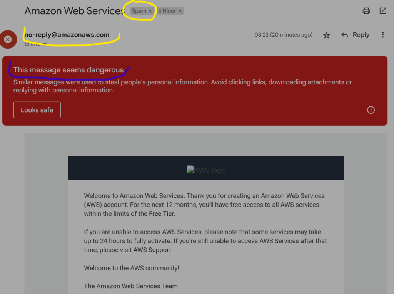Click the Amazon Web Services subject heading
The image size is (394, 294).
75,11
